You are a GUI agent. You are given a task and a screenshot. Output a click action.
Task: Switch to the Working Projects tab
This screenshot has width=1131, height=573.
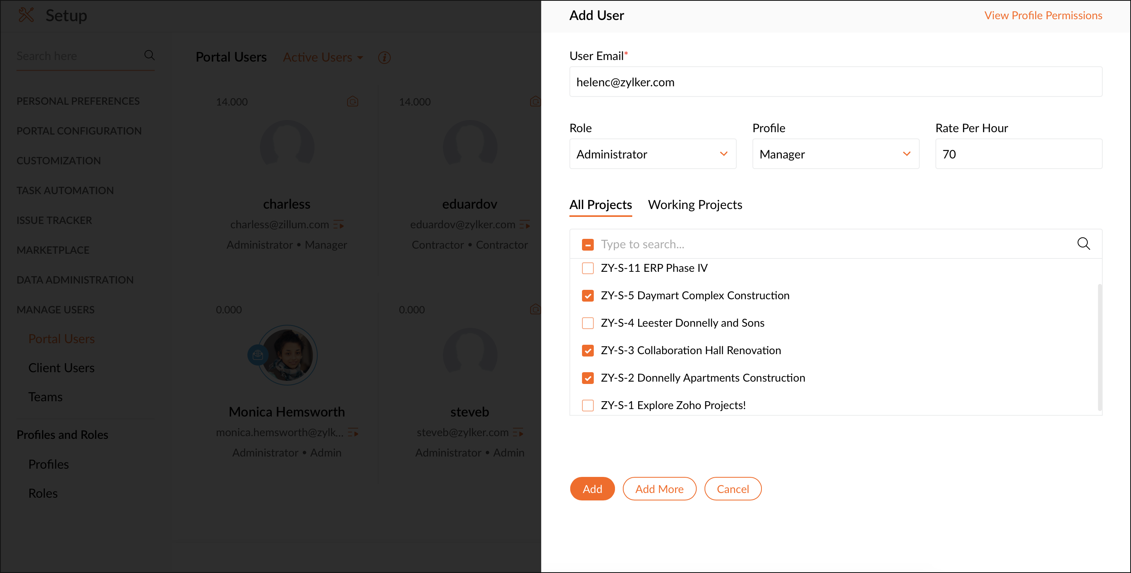(x=695, y=205)
